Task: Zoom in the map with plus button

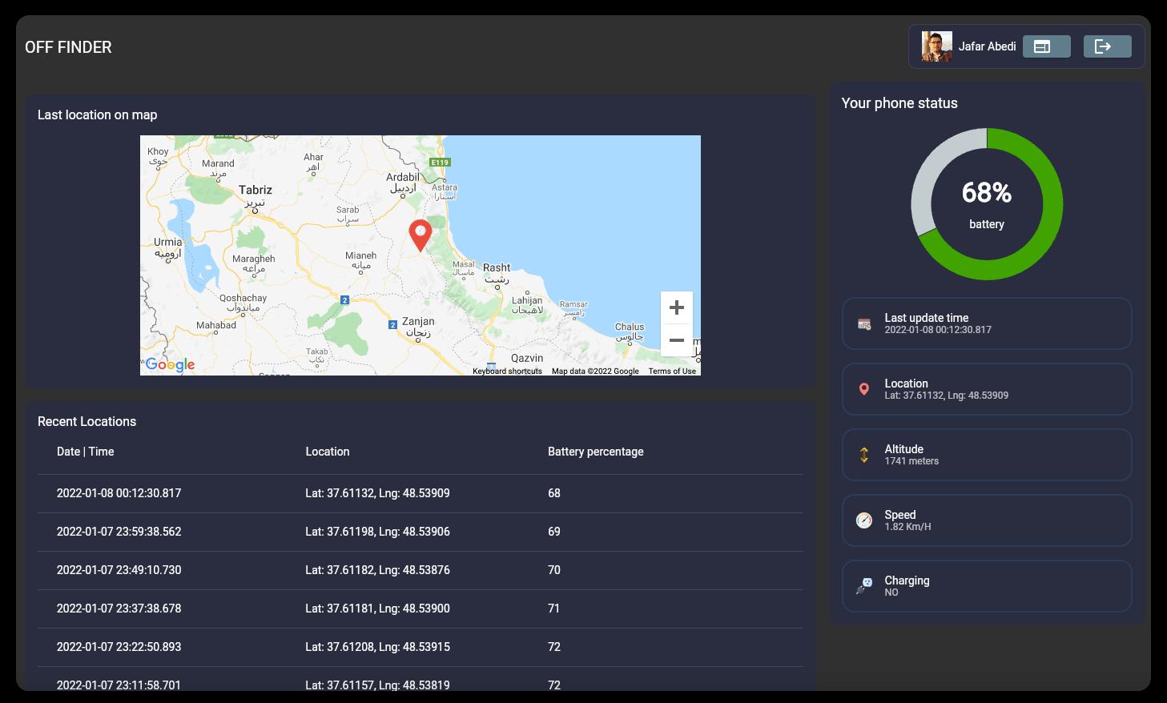Action: coord(677,307)
